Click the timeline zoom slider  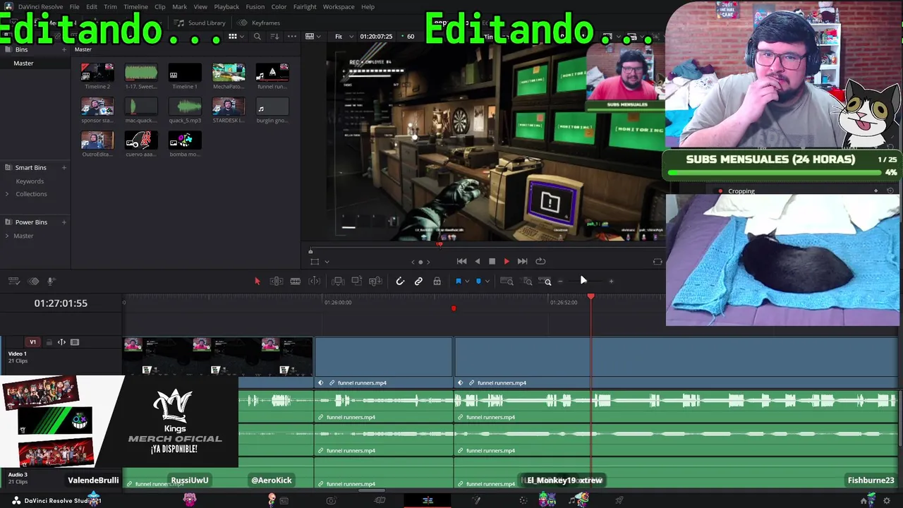[584, 282]
